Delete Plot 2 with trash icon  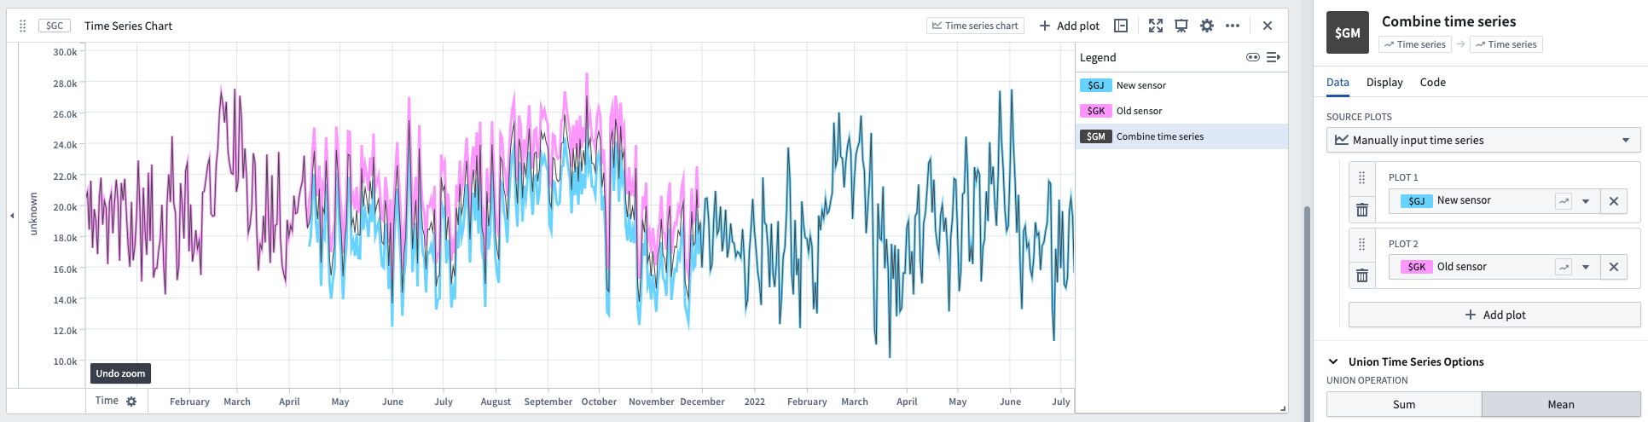pos(1362,275)
